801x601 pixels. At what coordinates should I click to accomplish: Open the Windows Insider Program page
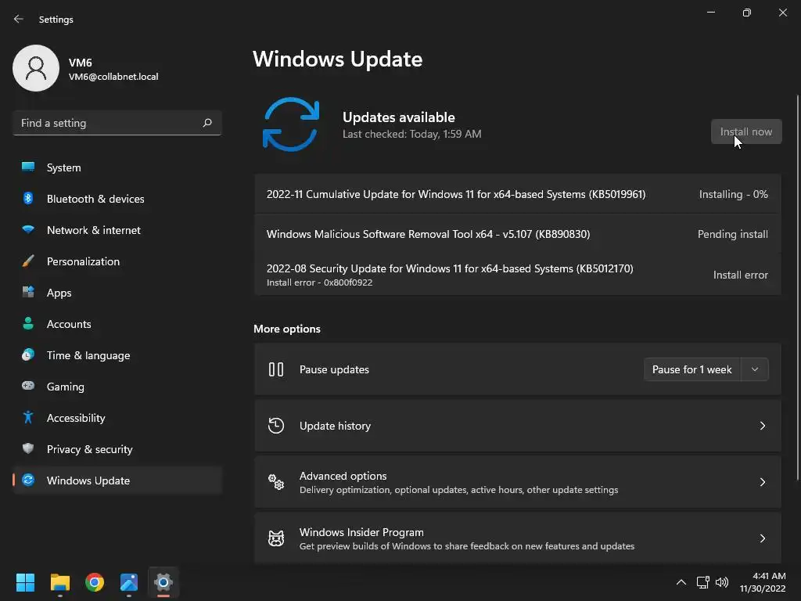[518, 538]
